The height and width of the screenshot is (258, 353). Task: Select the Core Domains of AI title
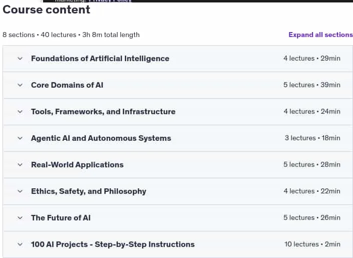tap(67, 85)
